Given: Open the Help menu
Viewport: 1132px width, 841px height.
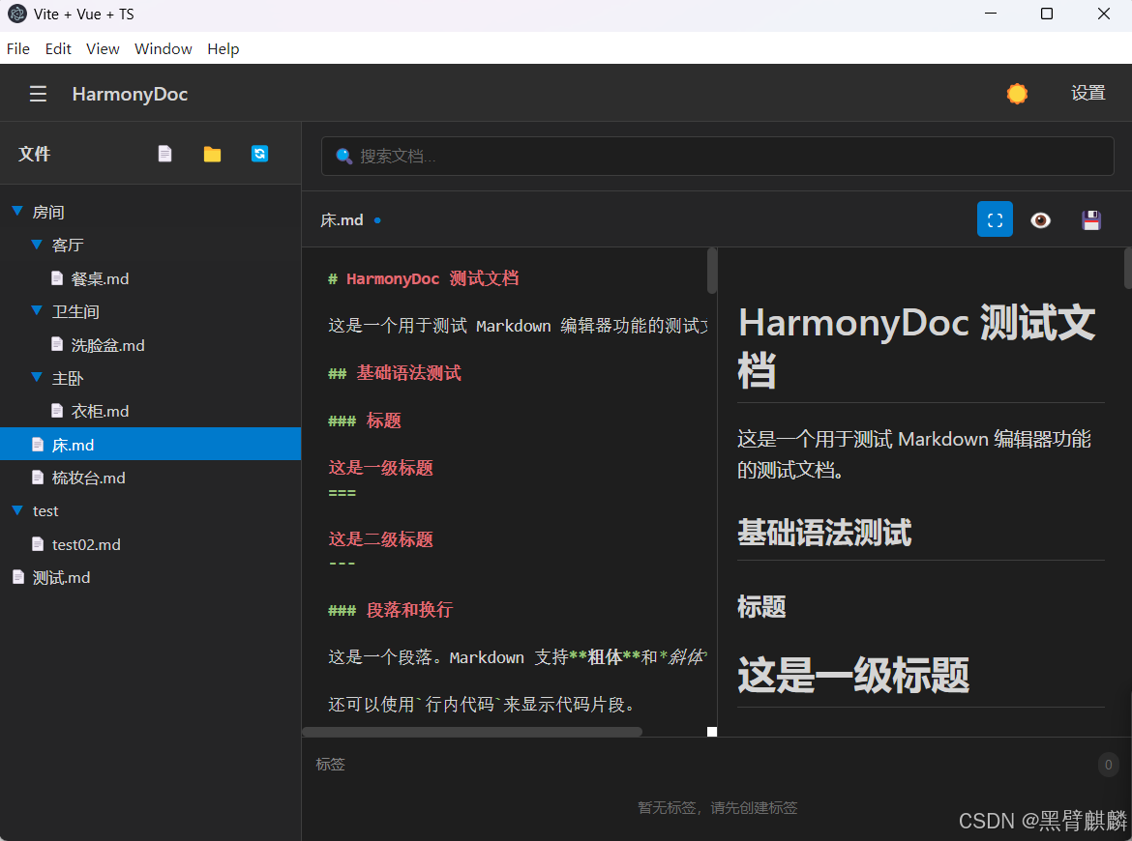Looking at the screenshot, I should pos(223,49).
